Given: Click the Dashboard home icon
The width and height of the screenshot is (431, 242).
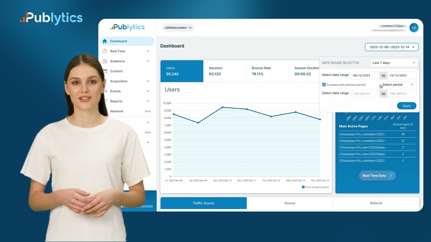Looking at the screenshot, I should (x=105, y=41).
